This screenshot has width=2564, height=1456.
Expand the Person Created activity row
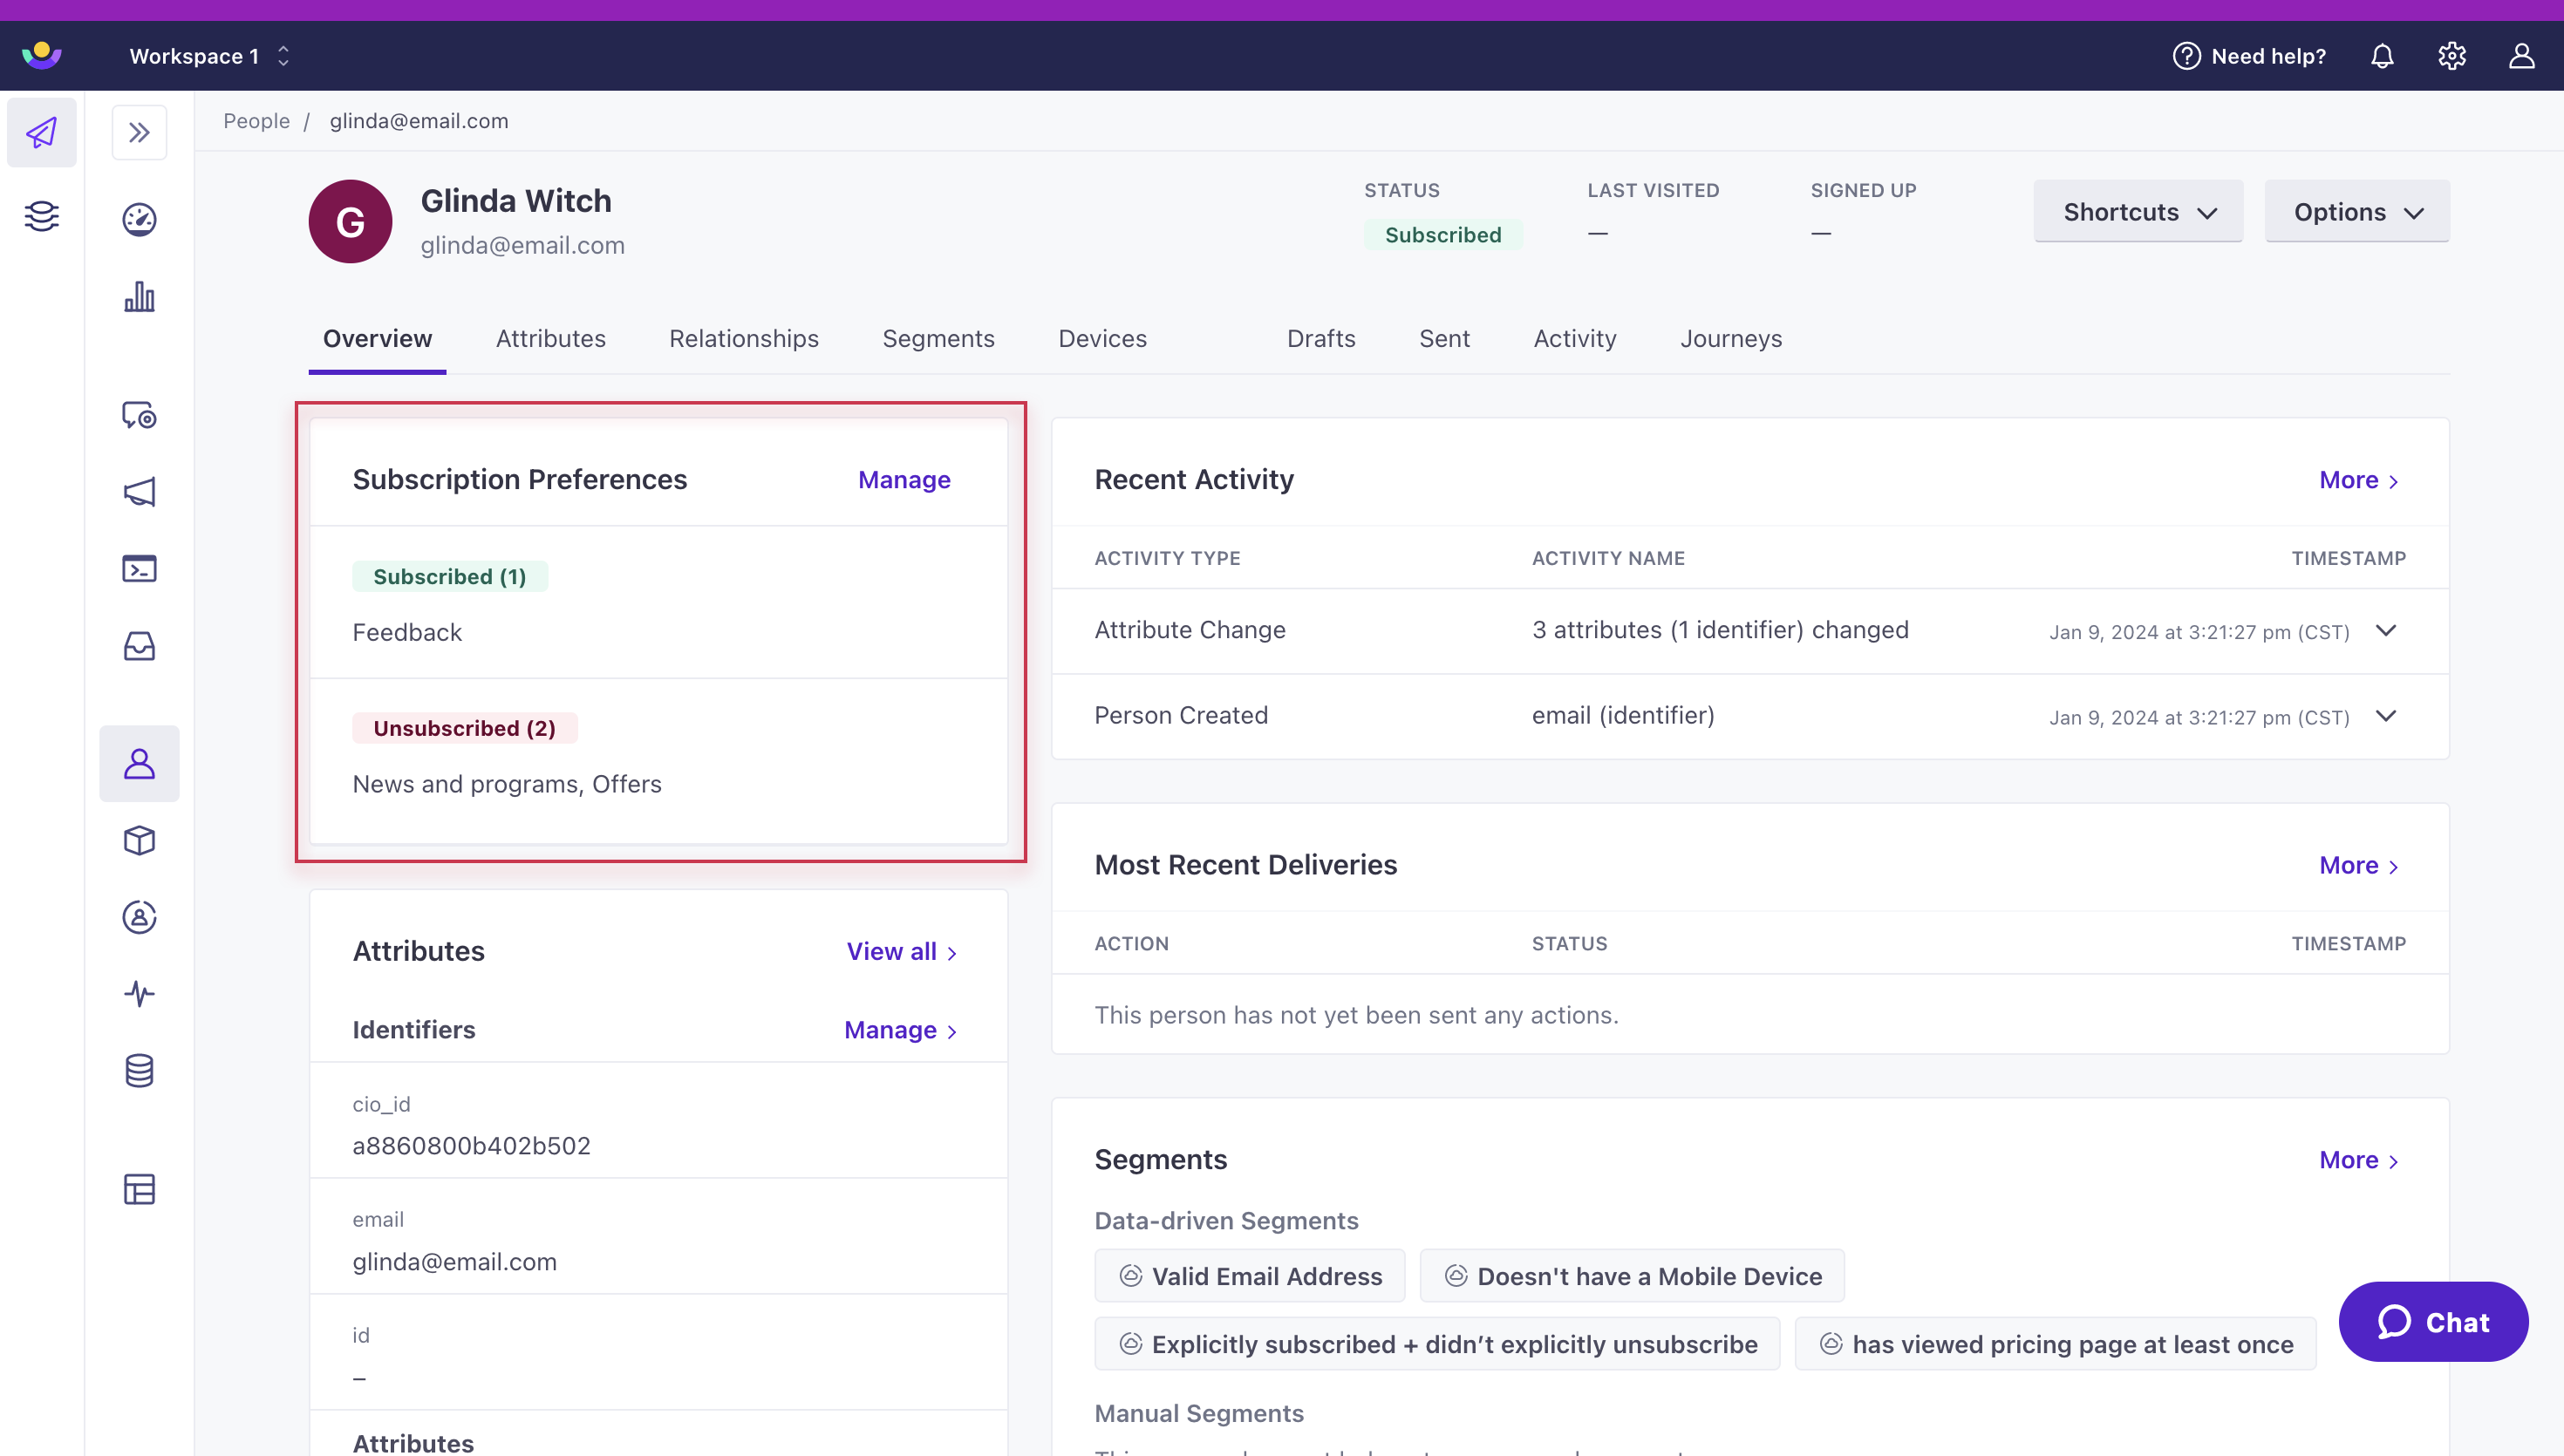coord(2388,717)
